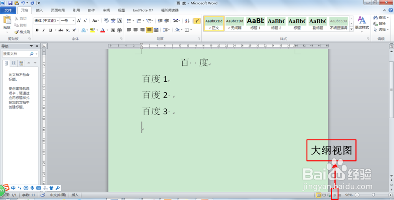Click the Distributed alignment icon
This screenshot has height=200, width=394.
[156, 30]
